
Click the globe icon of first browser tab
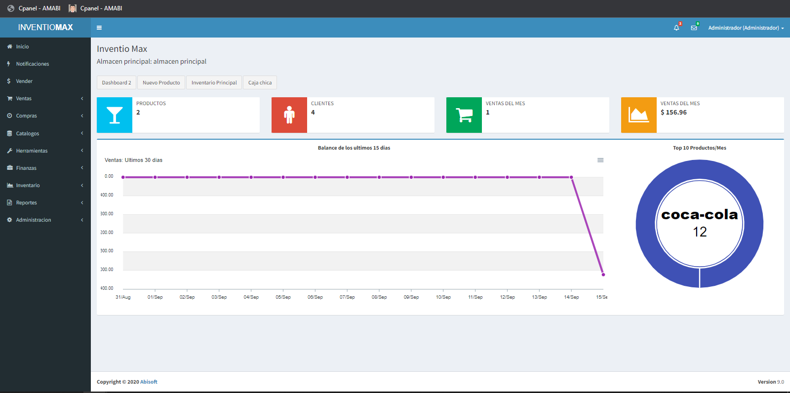[11, 8]
